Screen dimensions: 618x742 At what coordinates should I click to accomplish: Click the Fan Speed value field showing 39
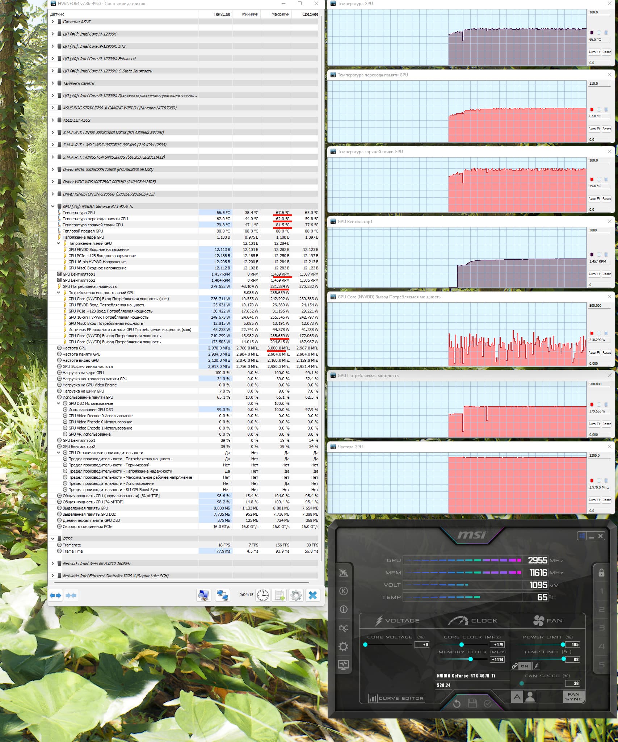(x=572, y=683)
